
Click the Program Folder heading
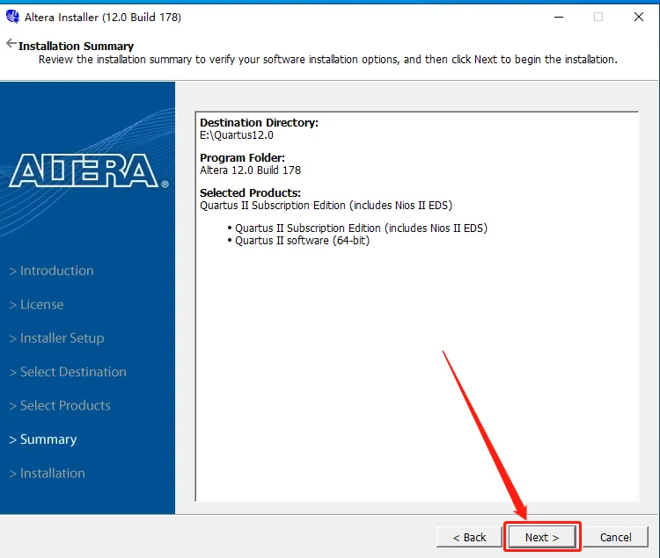tap(242, 158)
